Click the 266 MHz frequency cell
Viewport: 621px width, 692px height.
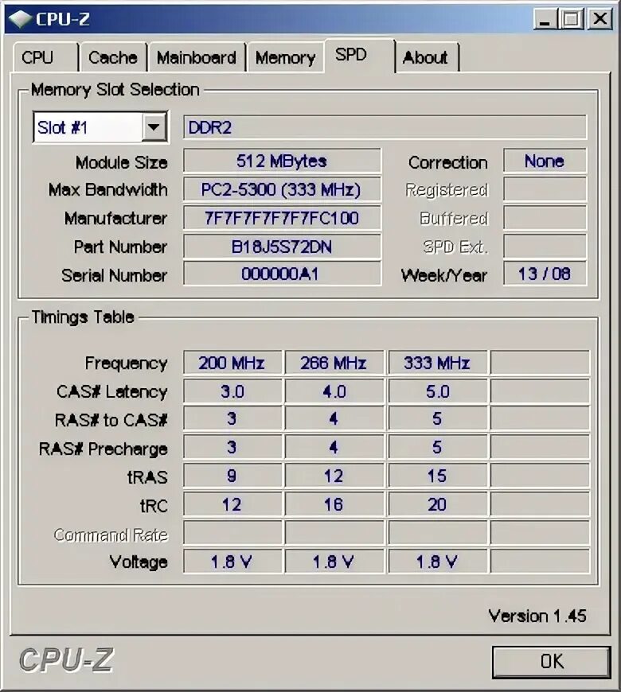pos(334,363)
